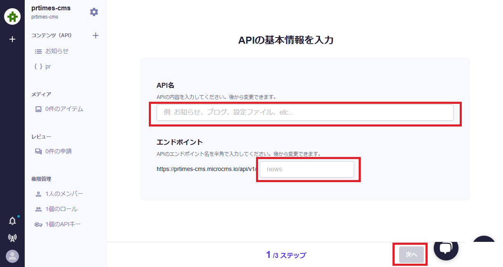This screenshot has width=503, height=267.
Task: Click the 次へ next button
Action: (x=411, y=255)
